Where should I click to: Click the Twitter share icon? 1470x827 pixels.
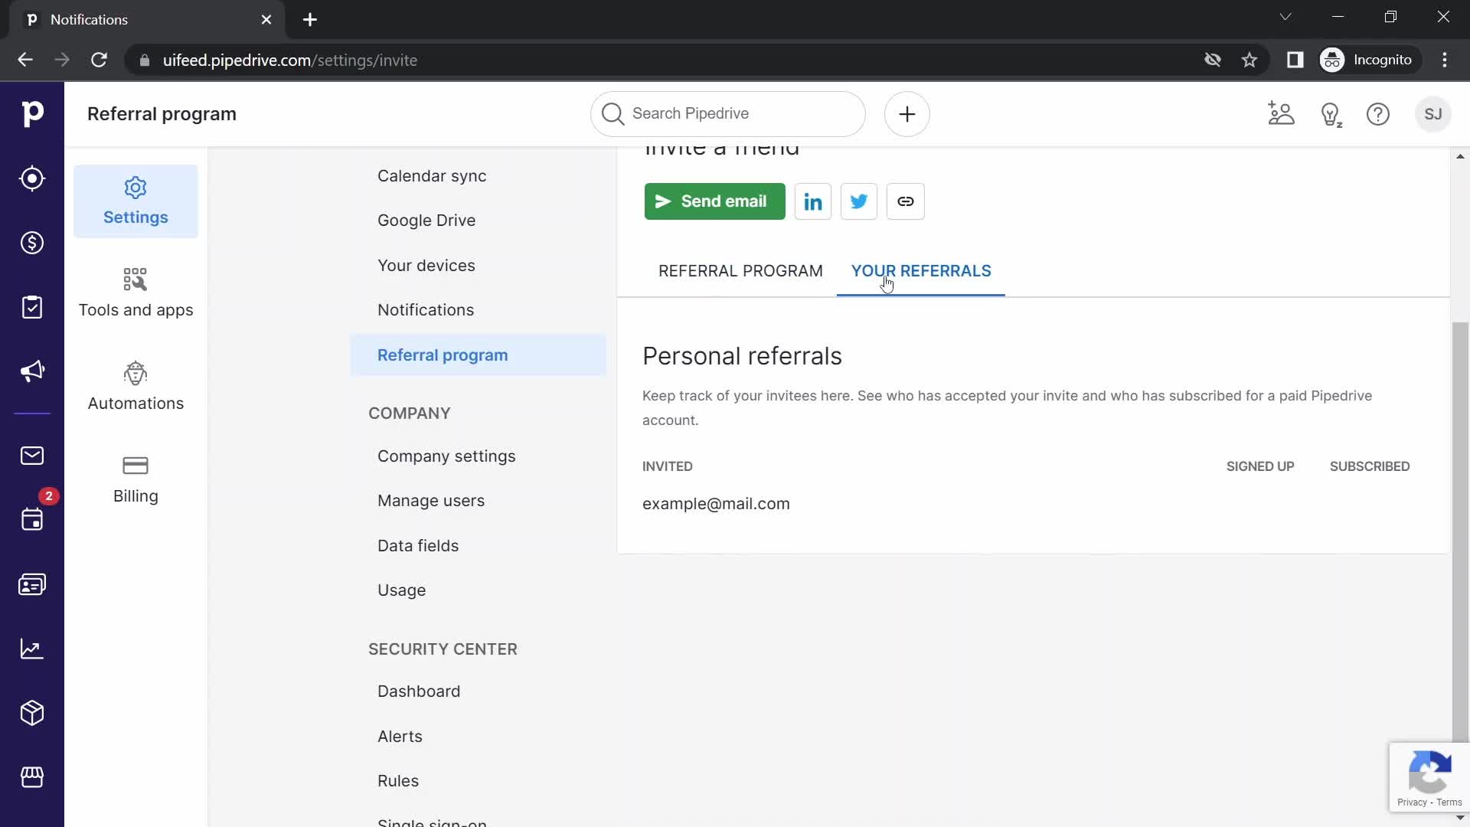point(861,201)
